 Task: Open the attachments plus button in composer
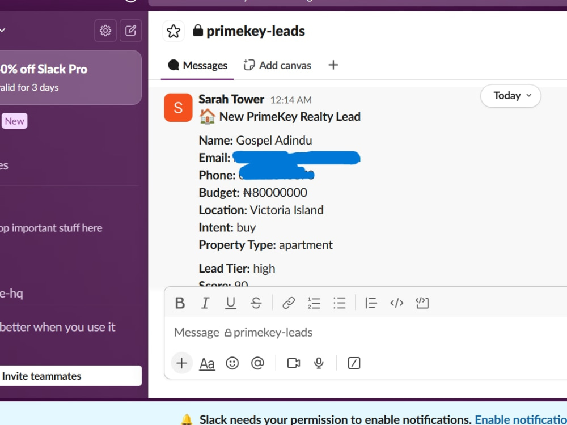(x=181, y=363)
